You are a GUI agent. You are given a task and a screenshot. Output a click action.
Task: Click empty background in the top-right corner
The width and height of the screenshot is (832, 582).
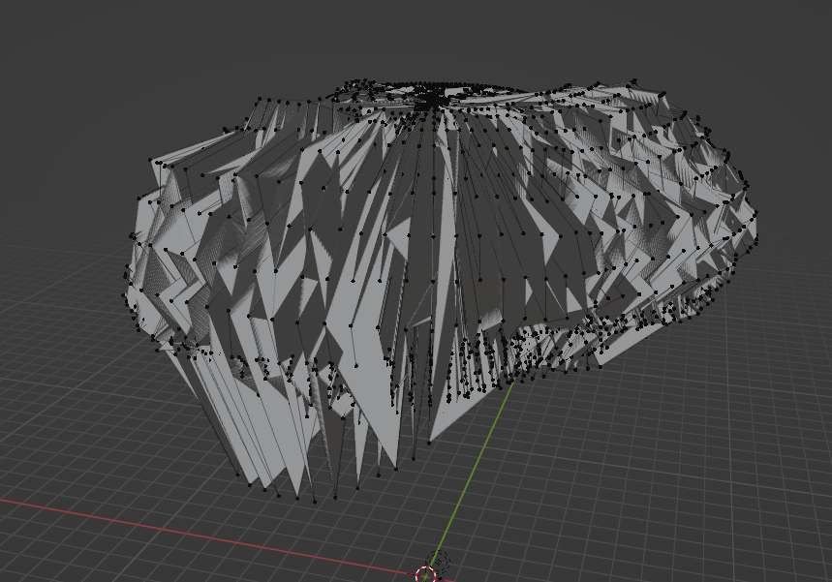pyautogui.click(x=775, y=39)
